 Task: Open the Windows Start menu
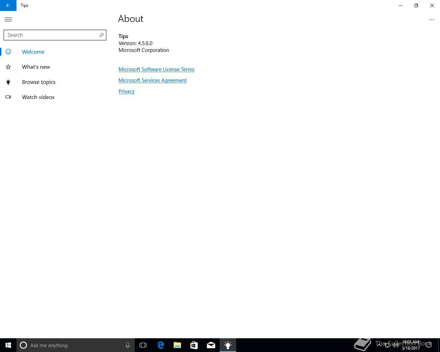click(8, 345)
